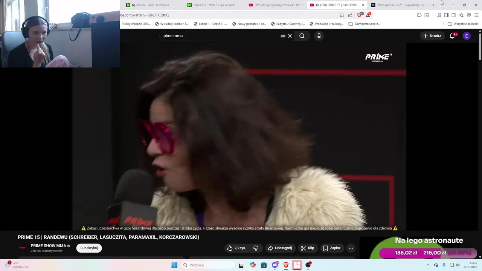Open the Windows Start menu
Viewport: 482px width, 271px height.
[174, 265]
